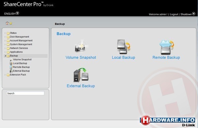Click the blue Backup page heading

coord(63,34)
